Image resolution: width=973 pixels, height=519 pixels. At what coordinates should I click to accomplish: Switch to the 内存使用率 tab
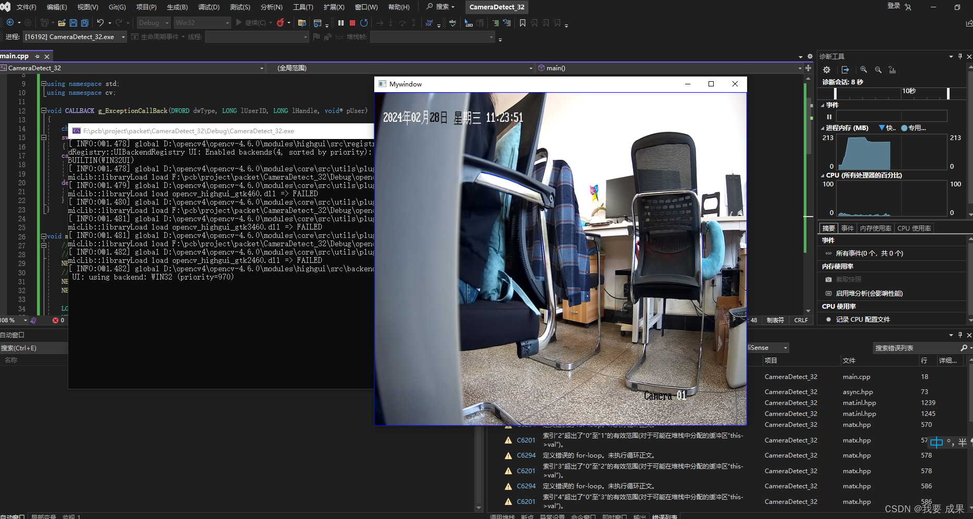pyautogui.click(x=875, y=229)
